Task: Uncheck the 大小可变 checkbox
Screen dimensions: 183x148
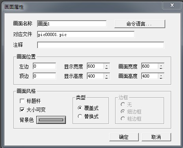Action: [x=22, y=110]
